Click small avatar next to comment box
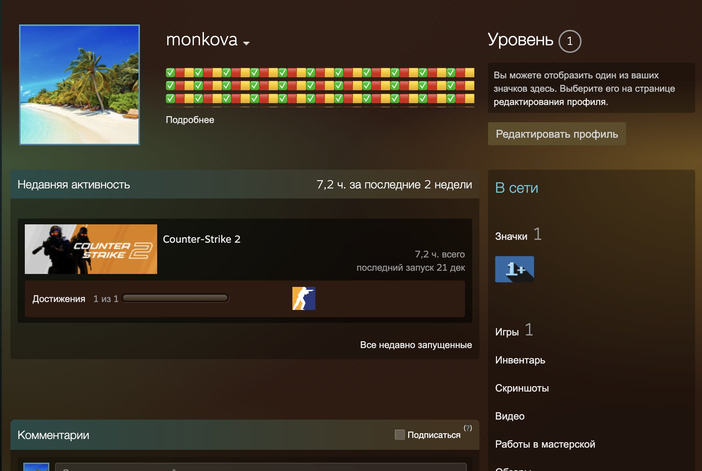 [x=36, y=467]
